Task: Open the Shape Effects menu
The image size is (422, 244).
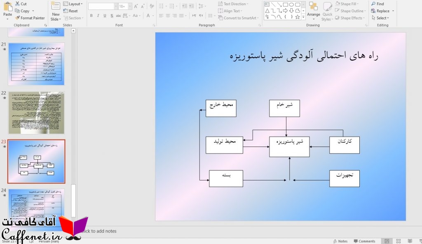Action: pos(350,18)
